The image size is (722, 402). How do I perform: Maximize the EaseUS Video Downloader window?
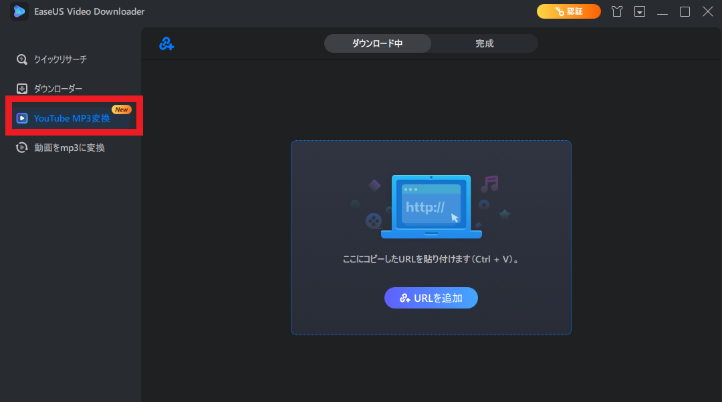click(685, 11)
